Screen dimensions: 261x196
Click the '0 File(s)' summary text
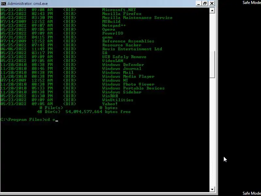coord(51,108)
